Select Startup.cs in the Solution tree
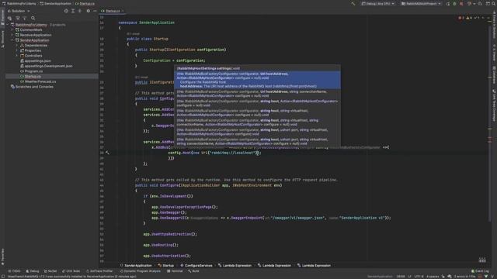 33,76
